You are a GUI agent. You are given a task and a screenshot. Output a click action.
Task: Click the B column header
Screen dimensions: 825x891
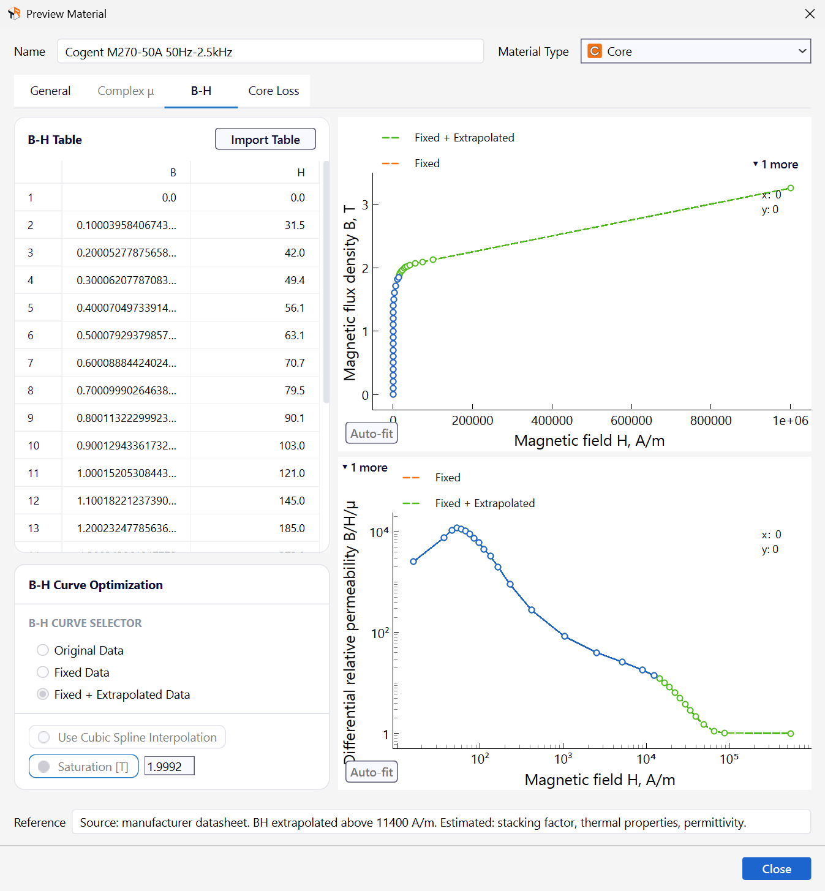click(x=126, y=173)
